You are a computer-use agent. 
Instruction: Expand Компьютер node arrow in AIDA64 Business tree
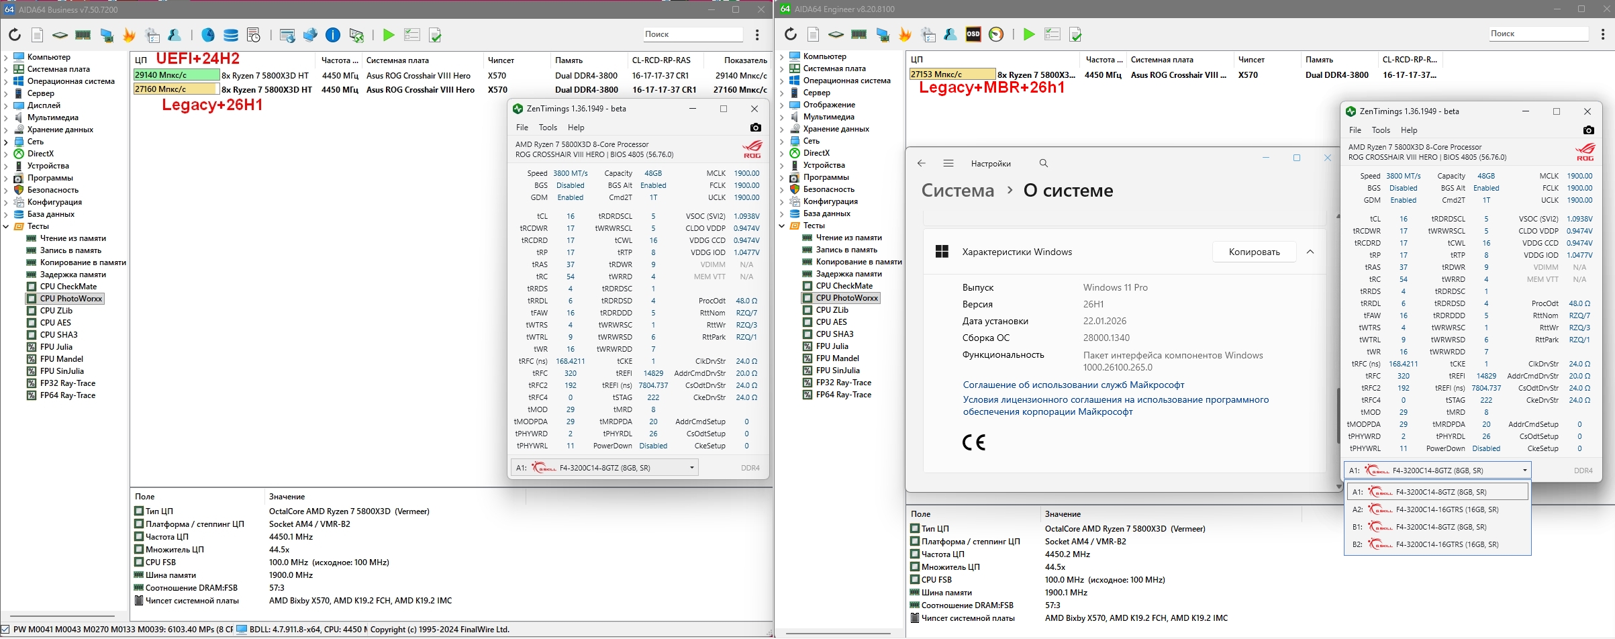pos(6,57)
